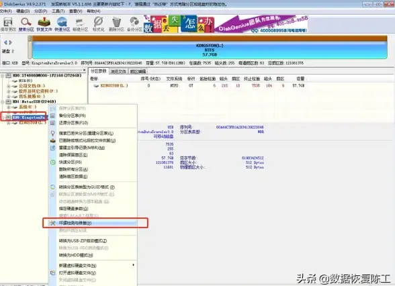Click the 新建分区 new partition toolbar icon
Screen dimensions: 395x286
pos(81,24)
